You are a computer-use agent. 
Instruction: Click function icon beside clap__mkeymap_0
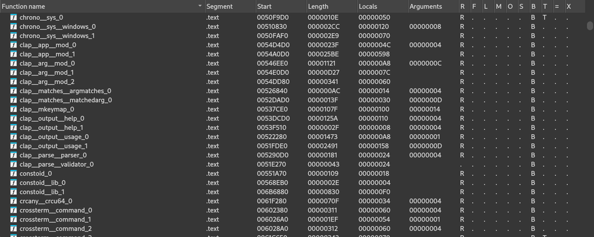coord(14,109)
